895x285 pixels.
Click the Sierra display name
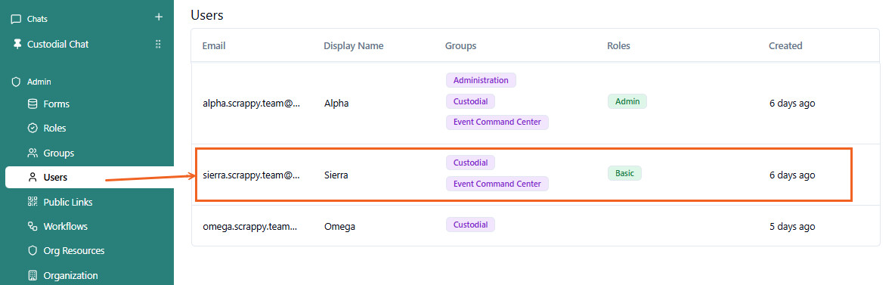tap(336, 175)
